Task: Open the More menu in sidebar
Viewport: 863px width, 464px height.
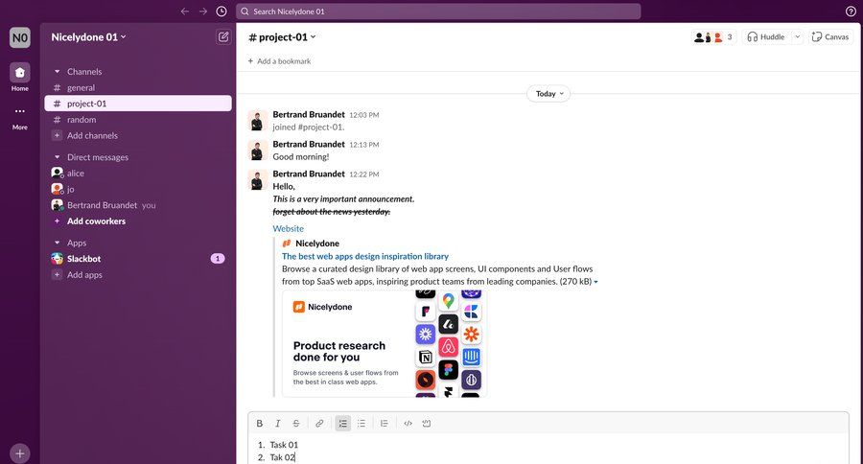Action: [20, 117]
